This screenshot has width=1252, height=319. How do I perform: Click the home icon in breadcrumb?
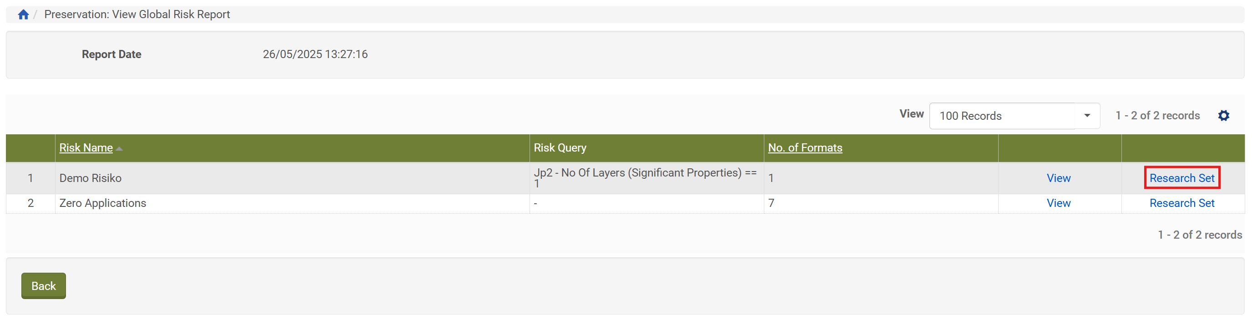point(23,15)
